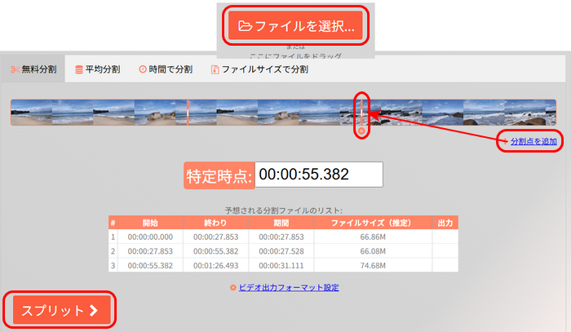Click the 出力 column header
Screen dimensions: 571x332
click(445, 223)
